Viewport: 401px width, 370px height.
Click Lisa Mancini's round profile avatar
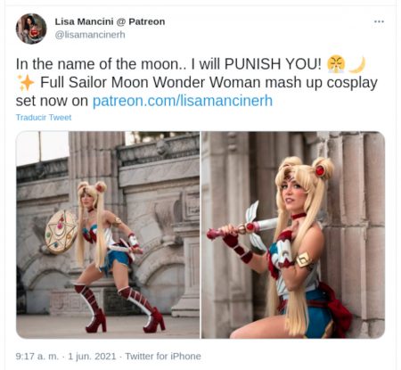(x=31, y=29)
